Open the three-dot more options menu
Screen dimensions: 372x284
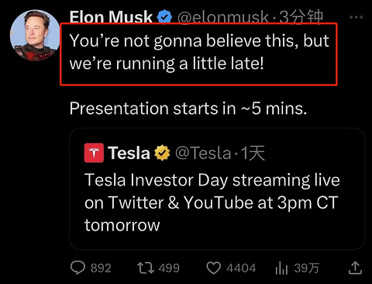(x=356, y=17)
